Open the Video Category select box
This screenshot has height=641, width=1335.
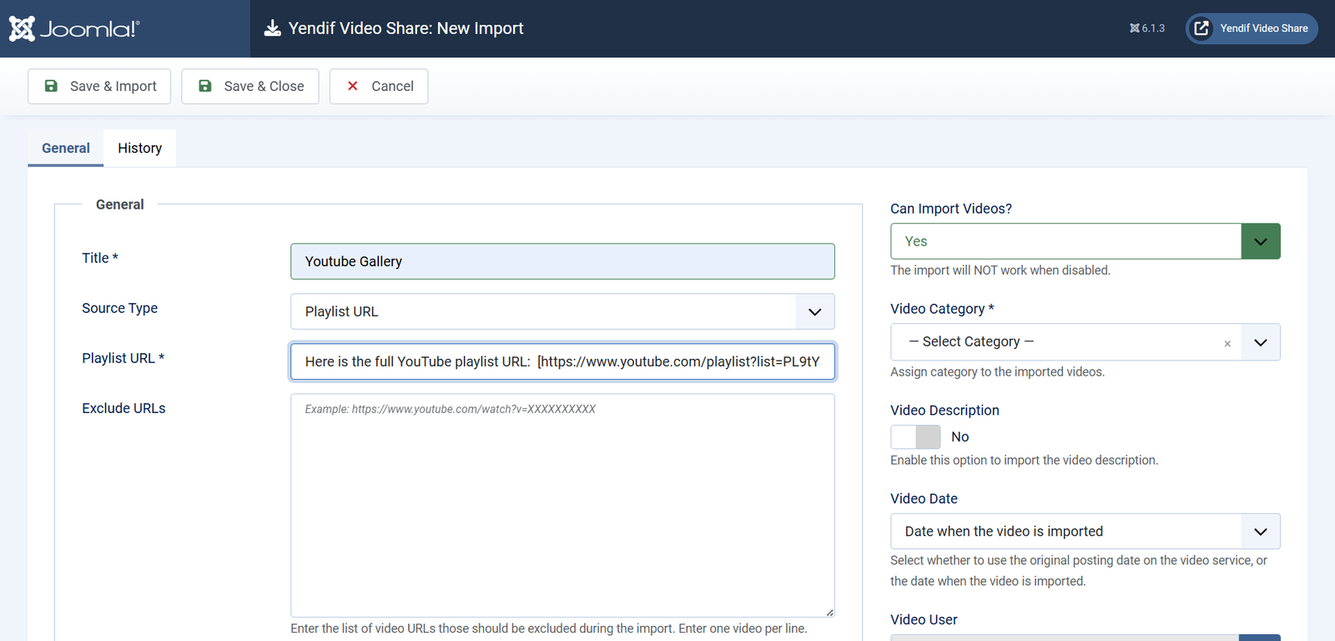tap(1086, 342)
